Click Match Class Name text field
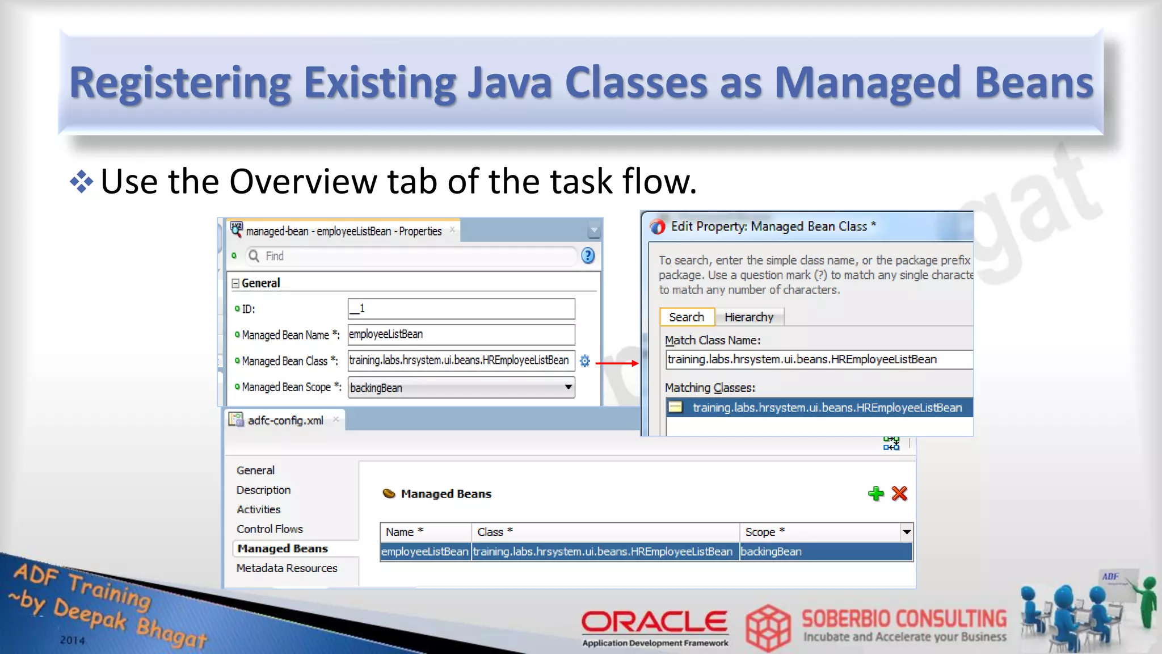The height and width of the screenshot is (654, 1162). click(817, 359)
